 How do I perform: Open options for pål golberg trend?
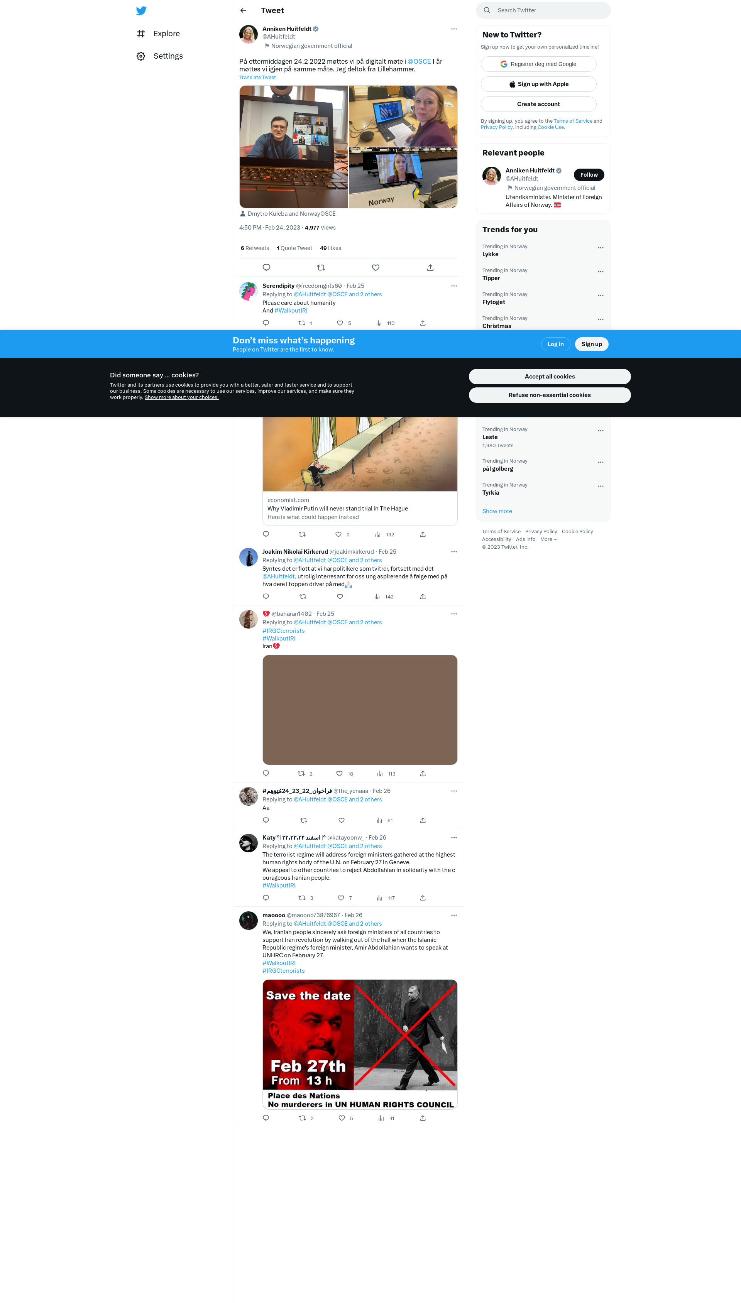coord(601,463)
